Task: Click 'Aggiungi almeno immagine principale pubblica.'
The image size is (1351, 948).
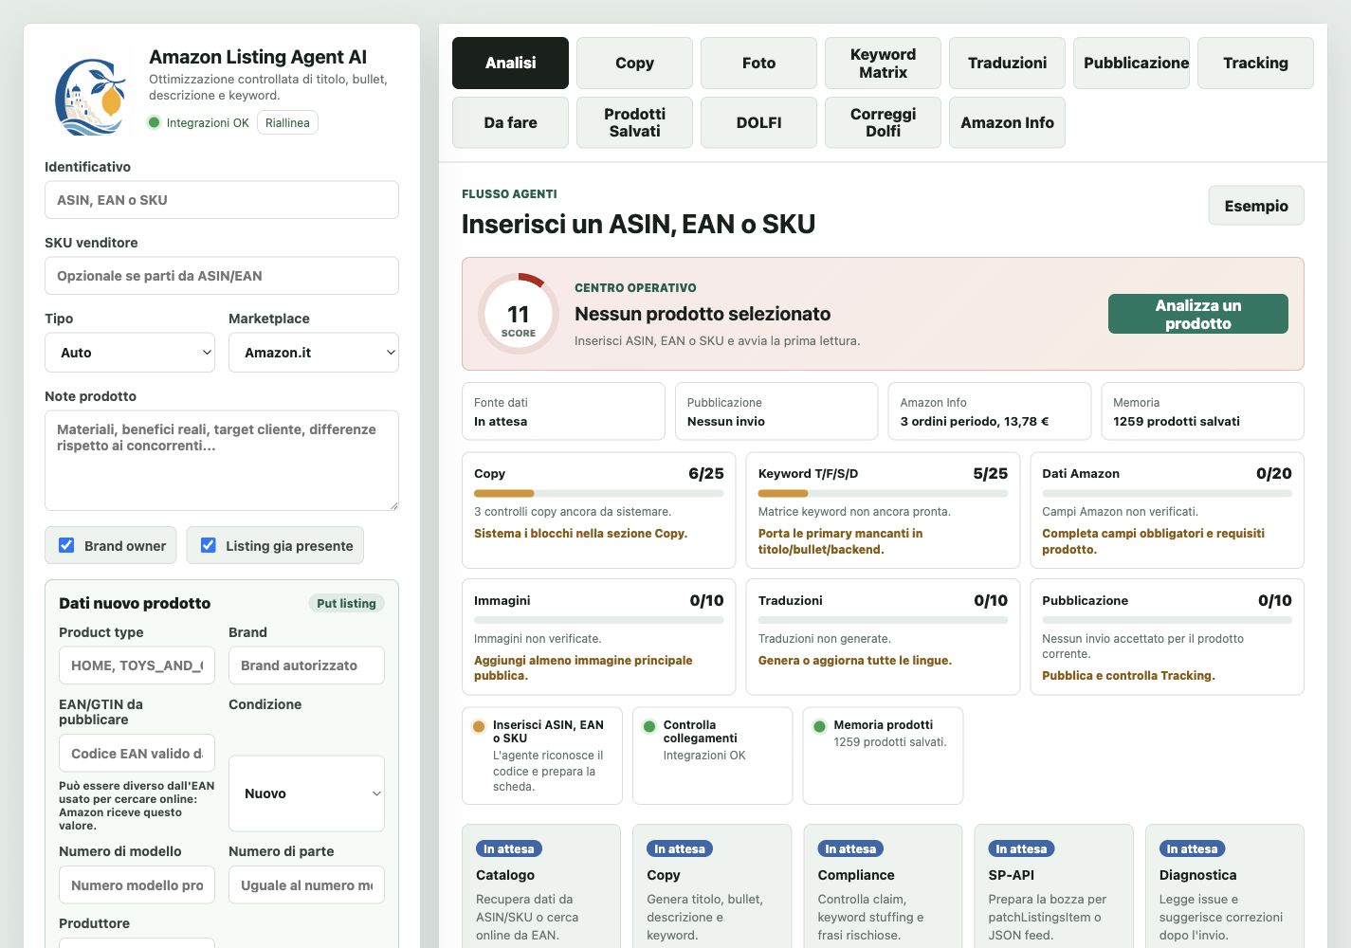Action: click(x=583, y=668)
